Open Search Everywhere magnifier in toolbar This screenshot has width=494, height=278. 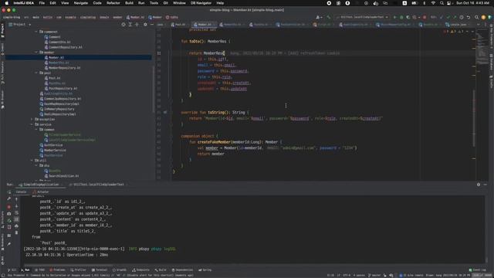coord(477,17)
